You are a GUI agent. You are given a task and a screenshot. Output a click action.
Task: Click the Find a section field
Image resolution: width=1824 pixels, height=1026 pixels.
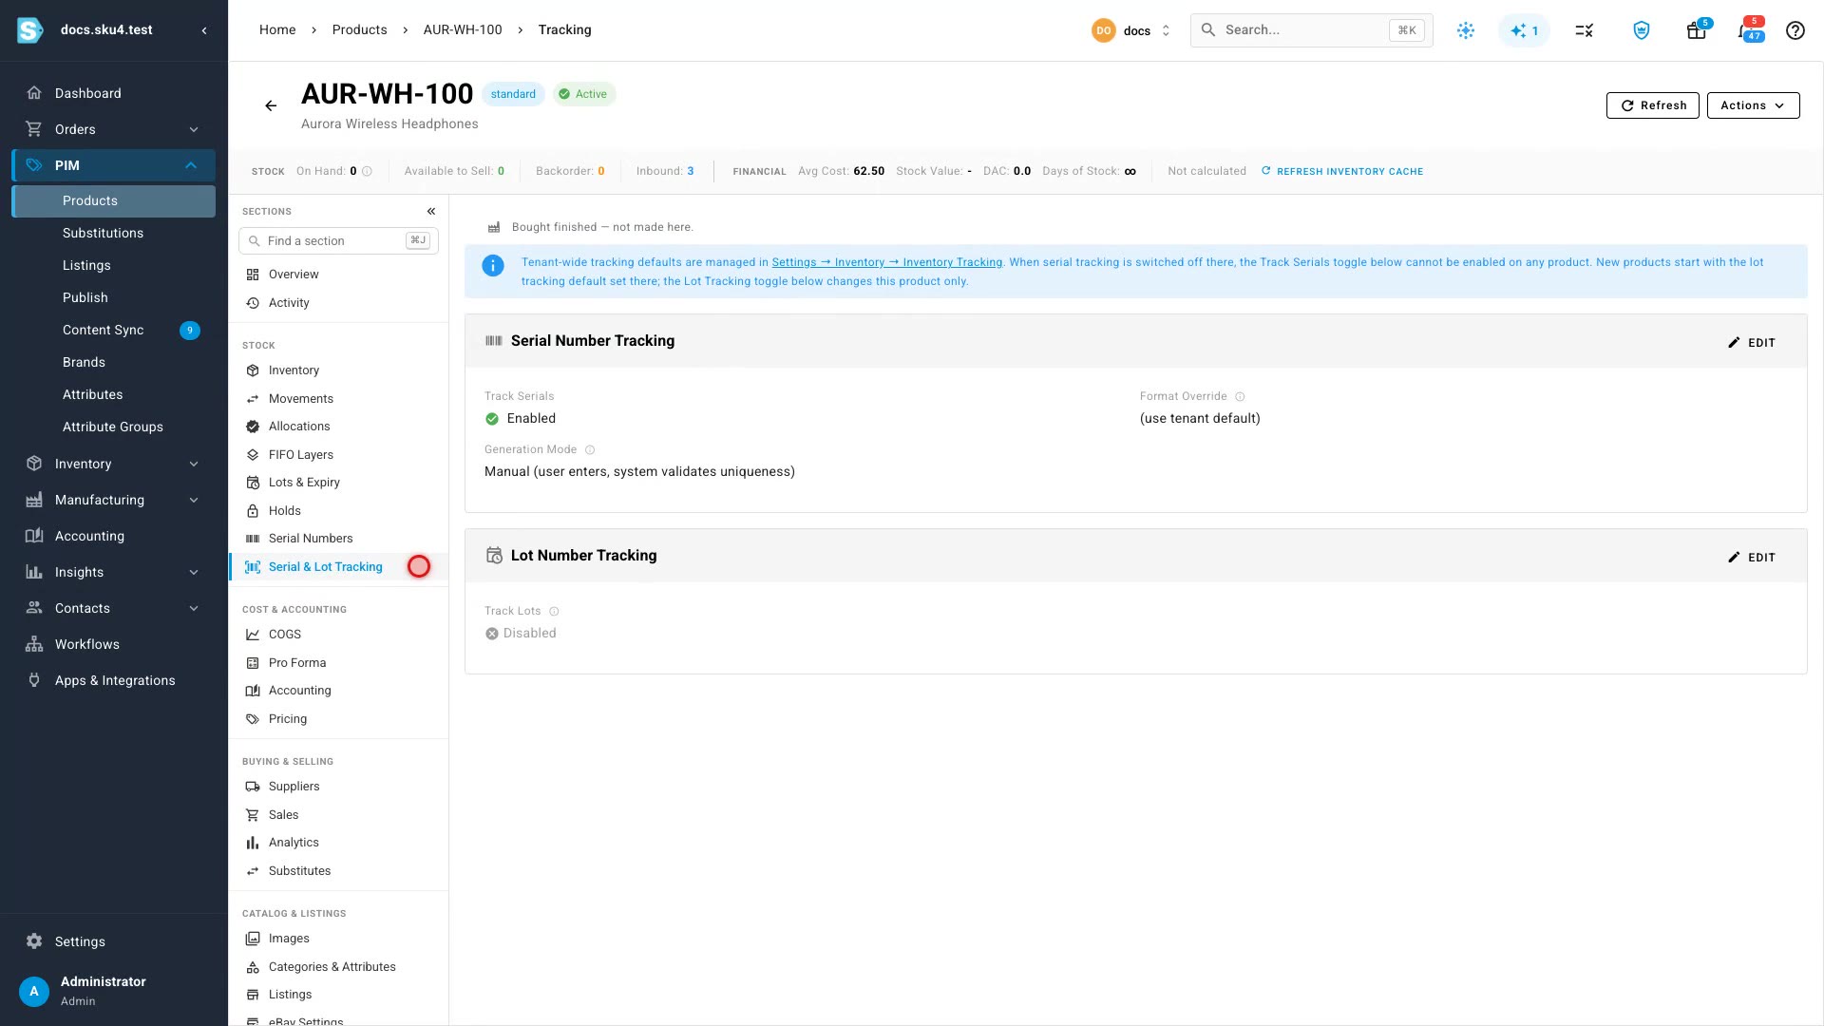tap(338, 241)
